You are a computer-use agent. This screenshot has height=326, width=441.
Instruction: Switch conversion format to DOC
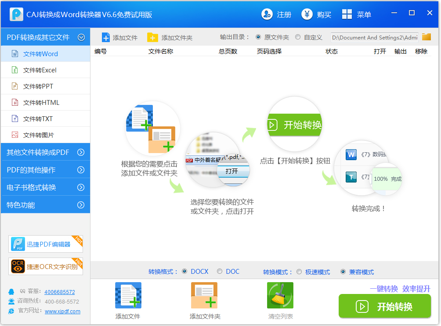[219, 271]
